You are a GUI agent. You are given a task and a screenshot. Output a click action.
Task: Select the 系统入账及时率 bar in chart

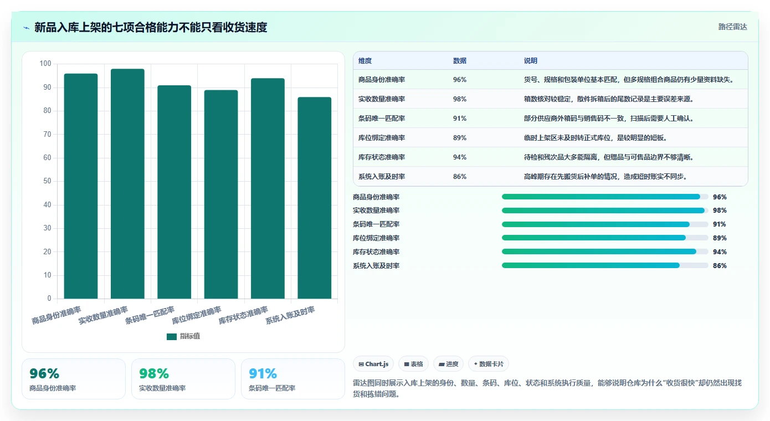coord(314,198)
